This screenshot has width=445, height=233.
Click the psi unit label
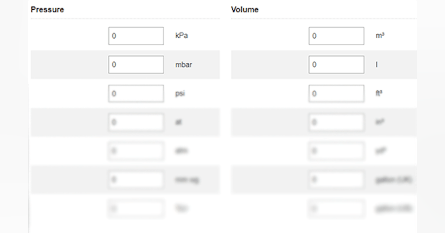tap(180, 94)
